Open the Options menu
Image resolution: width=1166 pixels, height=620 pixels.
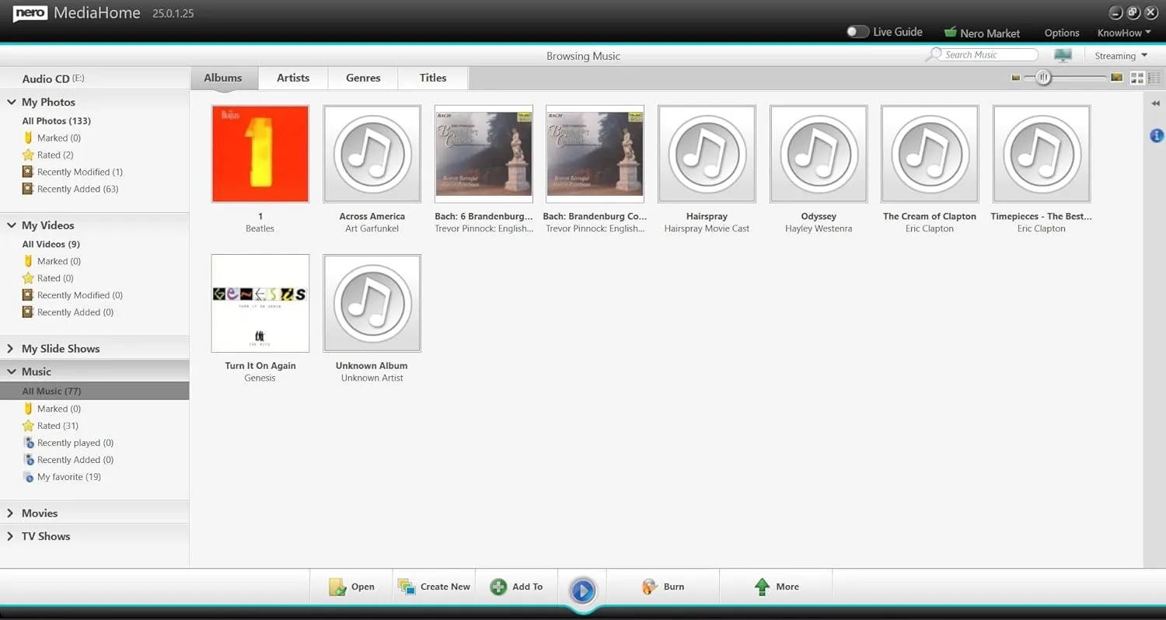click(1062, 33)
